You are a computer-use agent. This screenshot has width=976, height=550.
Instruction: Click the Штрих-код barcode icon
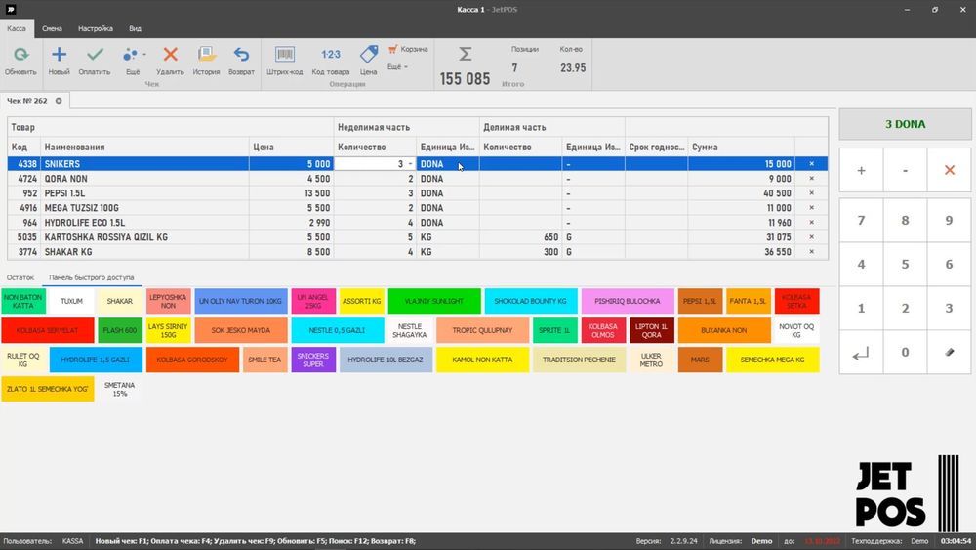point(284,55)
